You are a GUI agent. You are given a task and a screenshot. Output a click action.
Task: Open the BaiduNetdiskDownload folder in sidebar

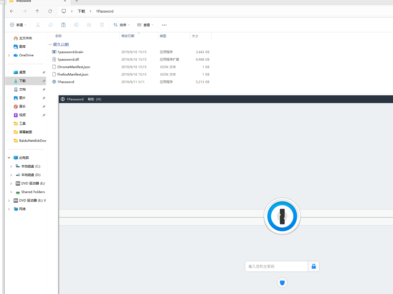click(x=30, y=141)
